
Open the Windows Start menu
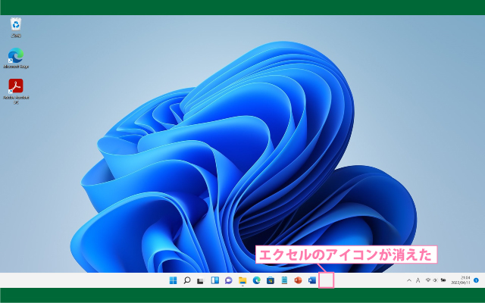[174, 280]
